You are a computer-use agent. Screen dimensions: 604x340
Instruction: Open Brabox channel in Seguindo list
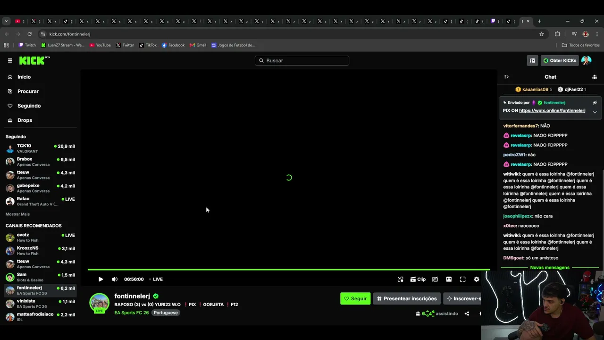coord(40,162)
